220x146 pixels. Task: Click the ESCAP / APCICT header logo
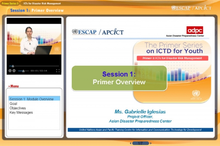click(x=191, y=8)
